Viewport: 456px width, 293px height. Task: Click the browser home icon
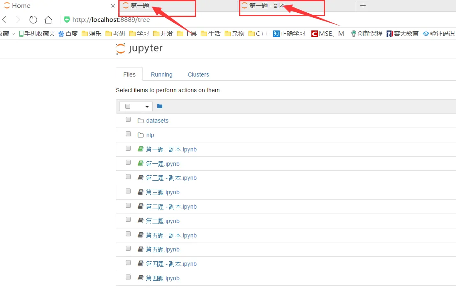coord(48,20)
